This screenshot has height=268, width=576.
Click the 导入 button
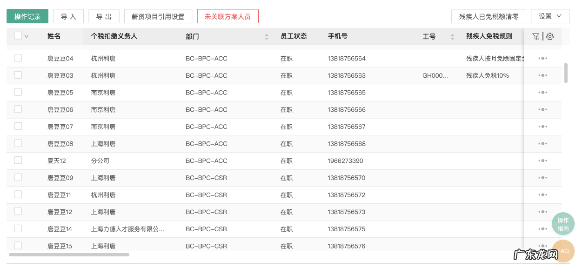click(68, 15)
